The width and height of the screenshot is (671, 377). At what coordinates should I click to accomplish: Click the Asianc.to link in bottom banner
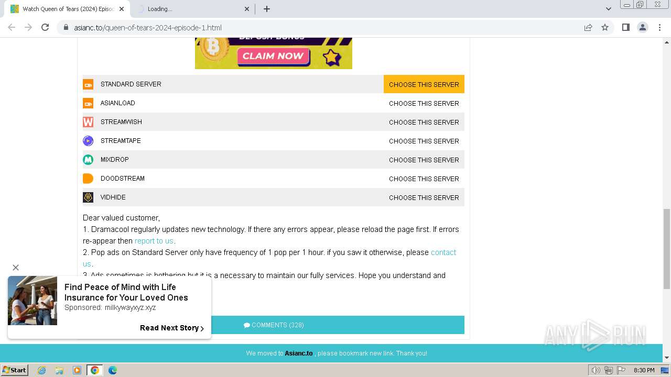299,353
